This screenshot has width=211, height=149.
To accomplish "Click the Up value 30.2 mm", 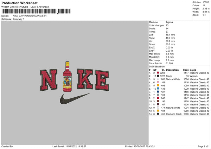I will point(170,41).
